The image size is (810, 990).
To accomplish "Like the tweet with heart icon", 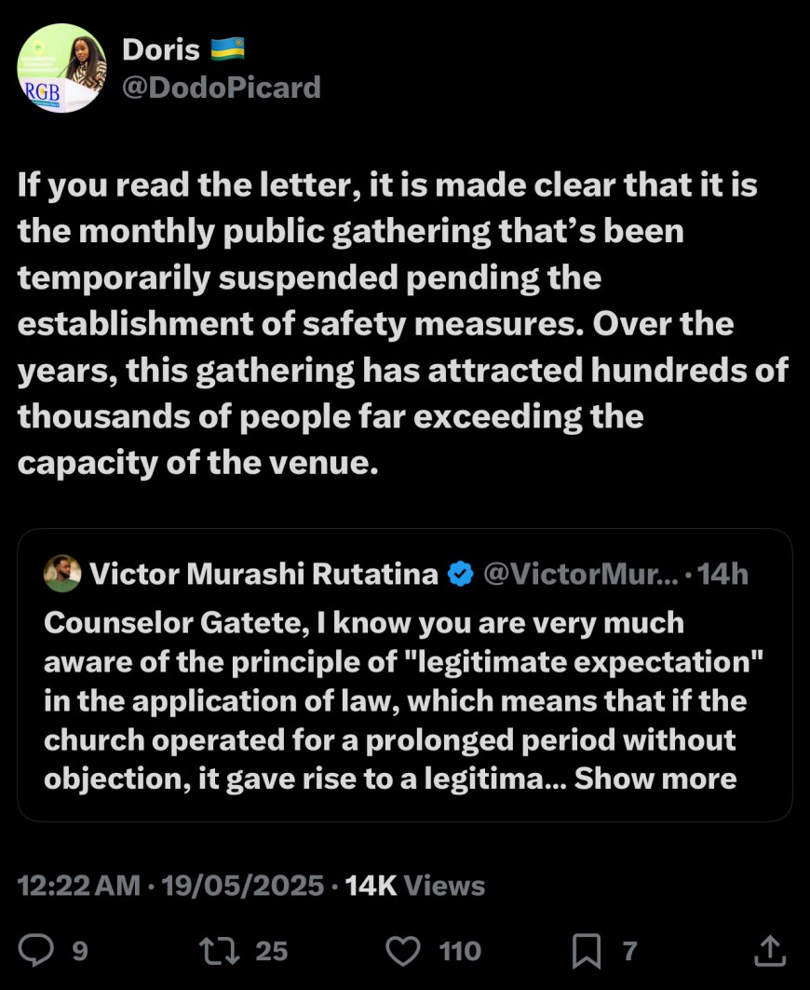I will click(402, 950).
